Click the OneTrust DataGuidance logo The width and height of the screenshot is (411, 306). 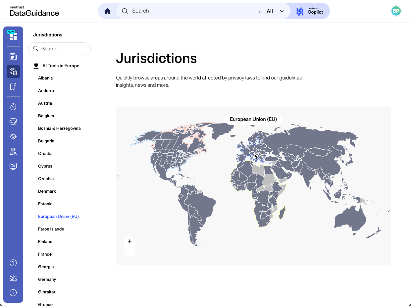(x=34, y=11)
